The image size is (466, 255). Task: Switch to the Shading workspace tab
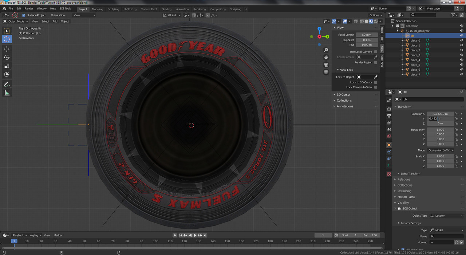tap(166, 9)
